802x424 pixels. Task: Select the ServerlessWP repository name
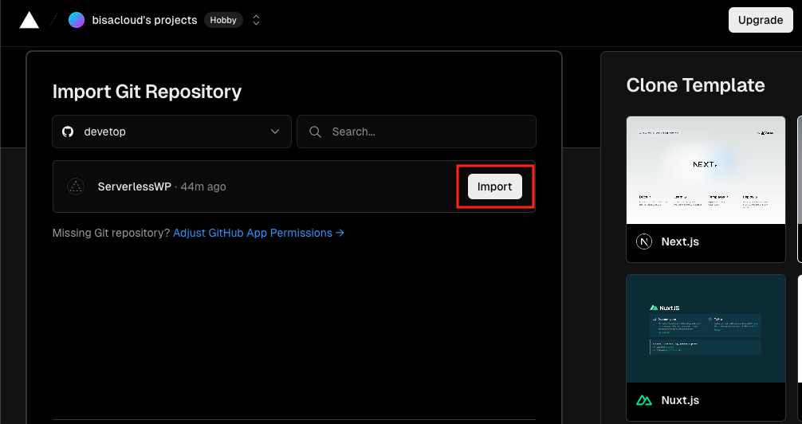coord(135,186)
